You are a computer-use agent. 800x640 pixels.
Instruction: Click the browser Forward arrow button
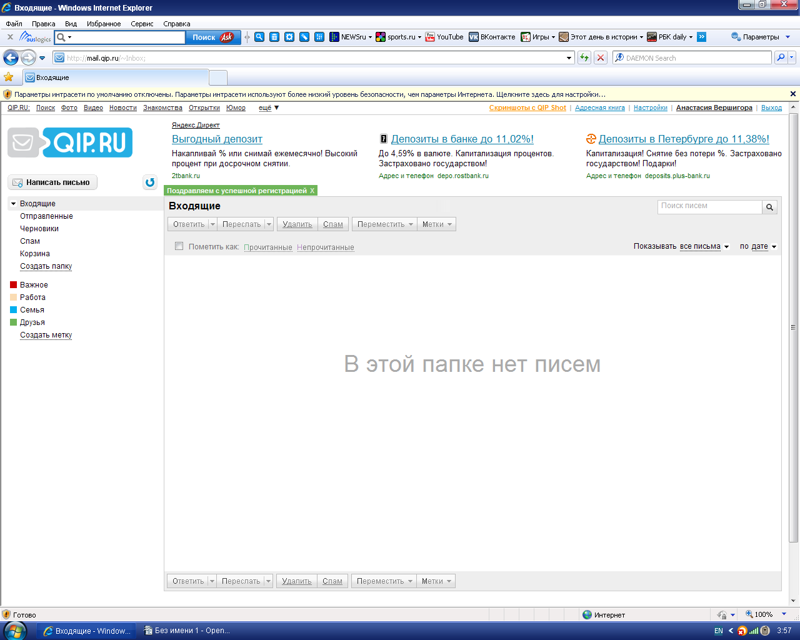coord(28,58)
